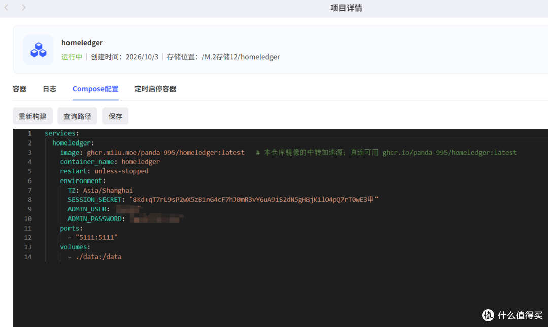Click the 重新构建 button
The width and height of the screenshot is (548, 327).
click(32, 116)
